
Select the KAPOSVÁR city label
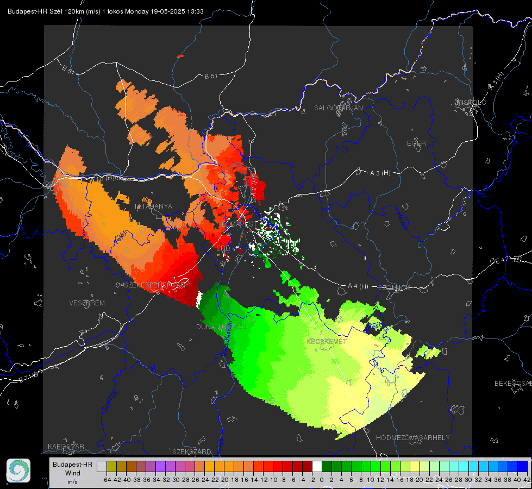click(66, 446)
